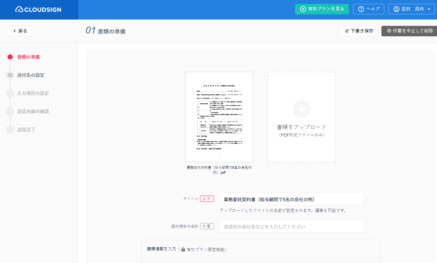Expand the 書類情報を入力 section
Screen dimensions: 437x263
260,249
